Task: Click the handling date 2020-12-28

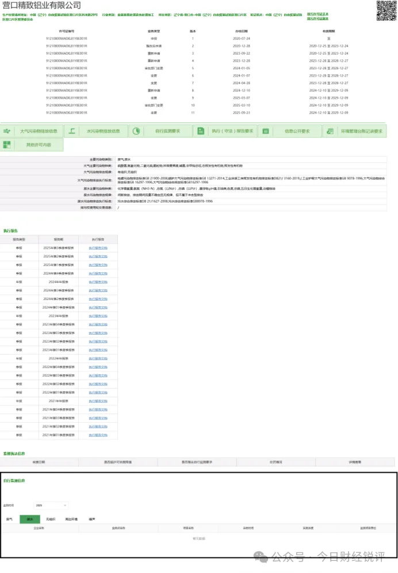Action: pyautogui.click(x=242, y=46)
